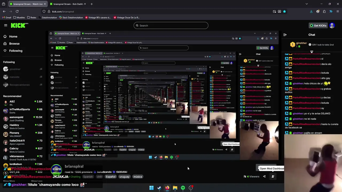Open the Mod Dashboard icon button
The image size is (342, 192).
coord(273,176)
